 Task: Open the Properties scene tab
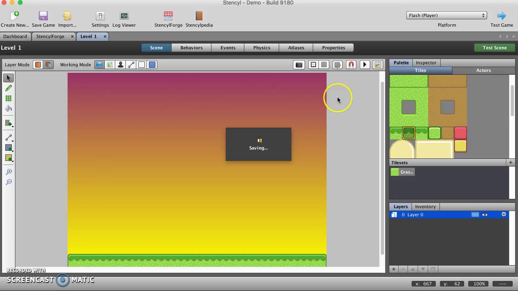(x=333, y=48)
